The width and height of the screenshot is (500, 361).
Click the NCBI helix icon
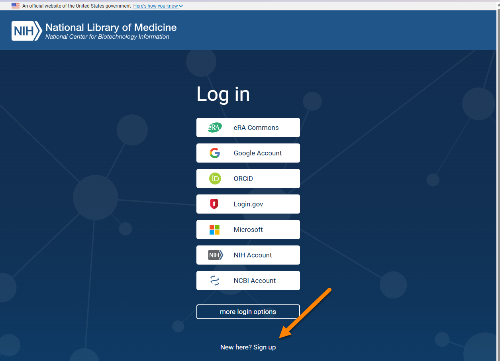click(x=215, y=281)
